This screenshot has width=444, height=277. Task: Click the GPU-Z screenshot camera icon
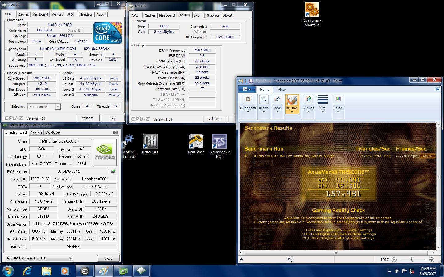pos(115,132)
